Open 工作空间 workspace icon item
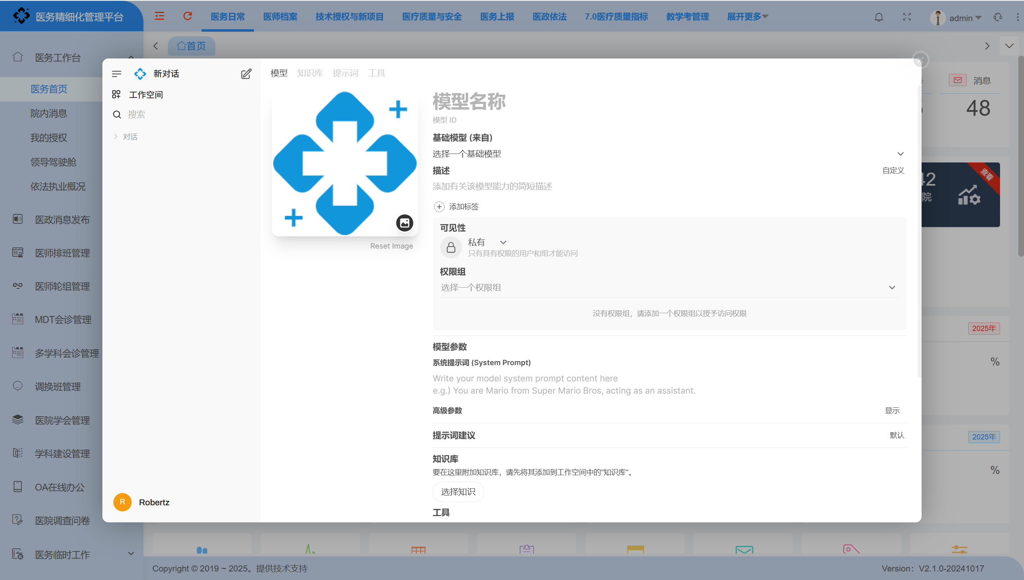Screen dimensions: 1024x580 116,94
